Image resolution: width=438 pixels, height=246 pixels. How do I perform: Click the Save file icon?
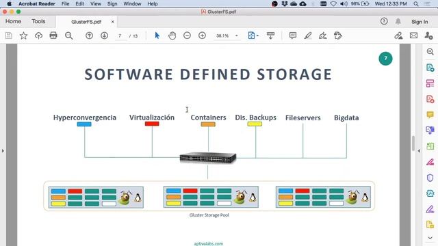(9, 36)
